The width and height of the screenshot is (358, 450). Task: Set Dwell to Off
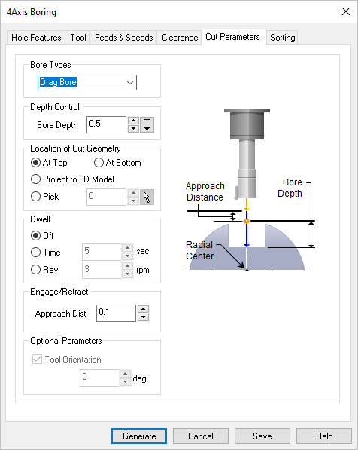pos(42,236)
